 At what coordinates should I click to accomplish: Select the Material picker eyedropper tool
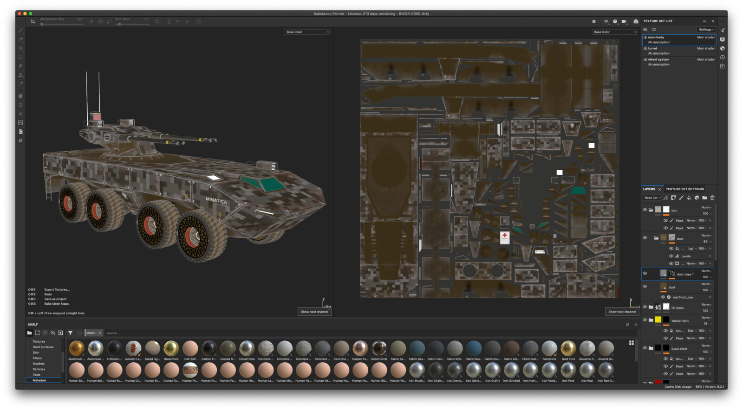(20, 83)
